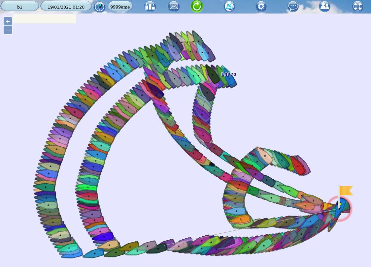Viewport: 371px width, 267px height.
Task: Click the empty beige box beside zoom controls
Action: (44, 19)
